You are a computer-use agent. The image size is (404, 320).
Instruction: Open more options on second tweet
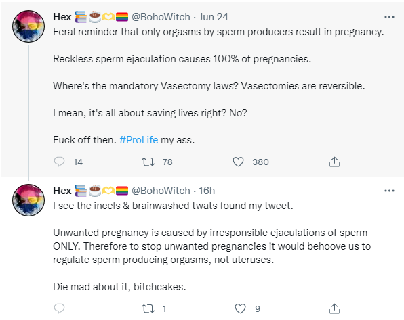pyautogui.click(x=389, y=191)
